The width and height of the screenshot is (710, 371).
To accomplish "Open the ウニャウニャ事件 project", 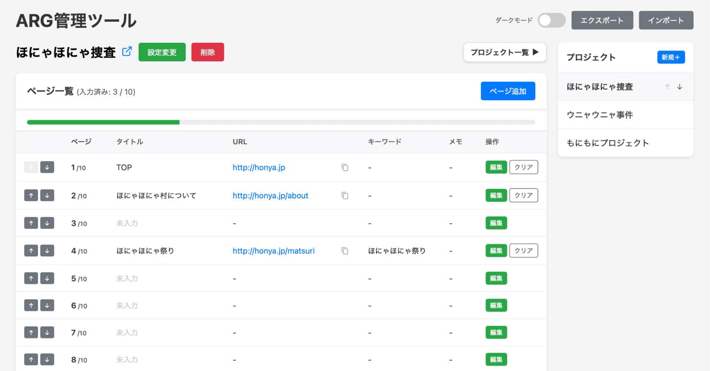I will click(625, 115).
